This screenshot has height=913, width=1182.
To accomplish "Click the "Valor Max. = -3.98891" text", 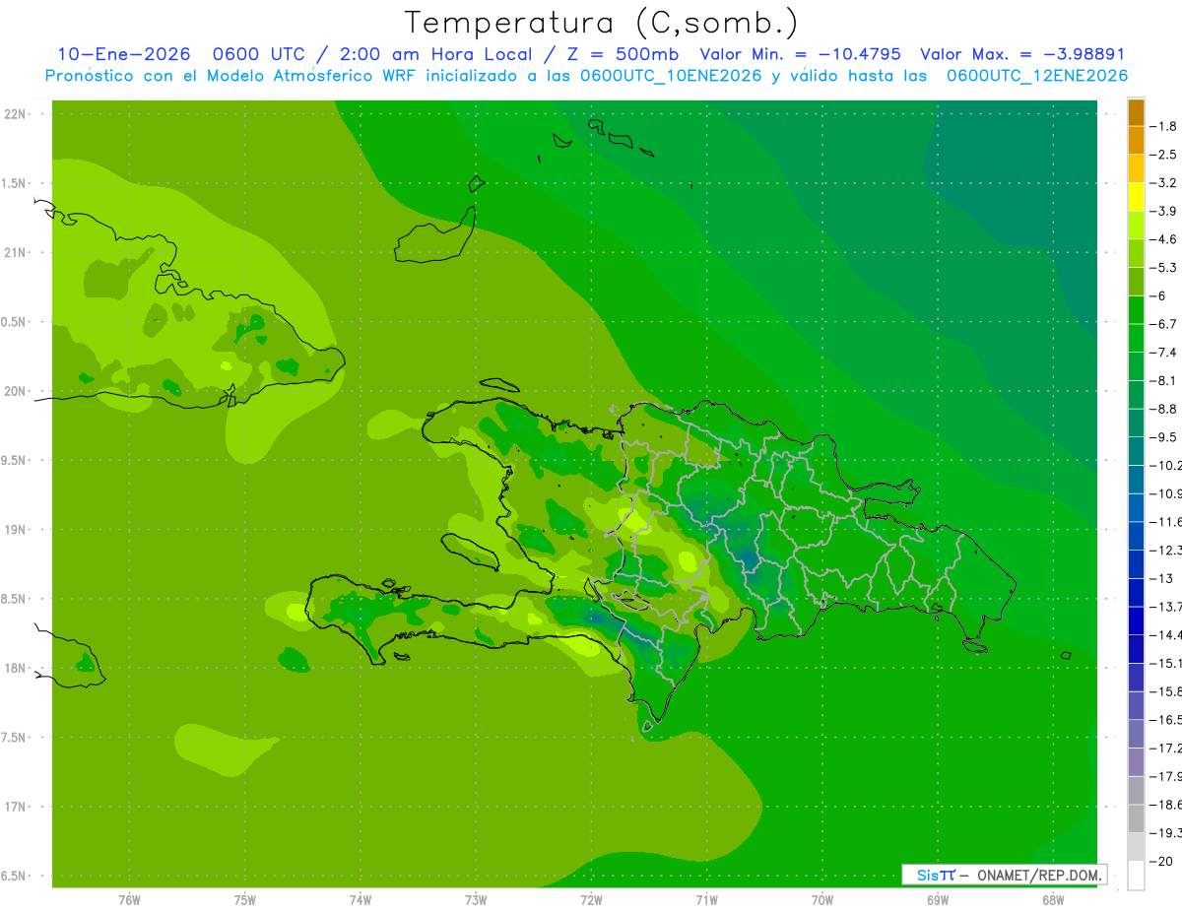I will (x=1022, y=54).
